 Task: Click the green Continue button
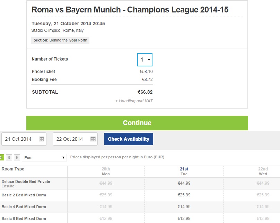tap(137, 123)
